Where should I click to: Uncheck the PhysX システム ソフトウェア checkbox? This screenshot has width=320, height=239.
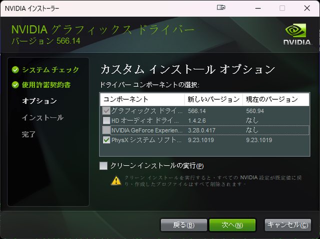(x=106, y=140)
